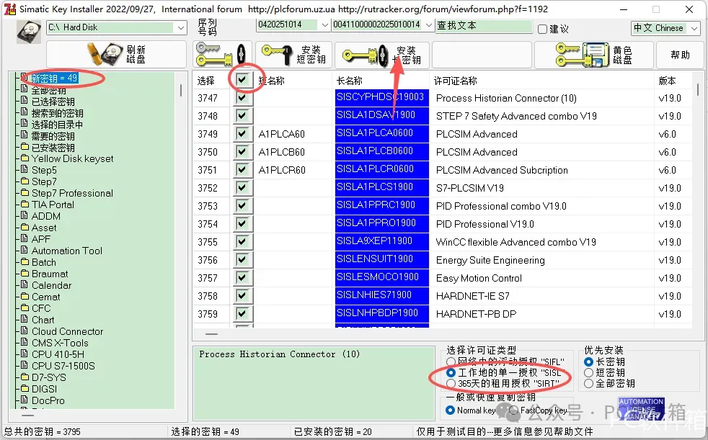Click the refresh disk button (刷新磁盘)
This screenshot has height=440, width=708.
tap(116, 55)
